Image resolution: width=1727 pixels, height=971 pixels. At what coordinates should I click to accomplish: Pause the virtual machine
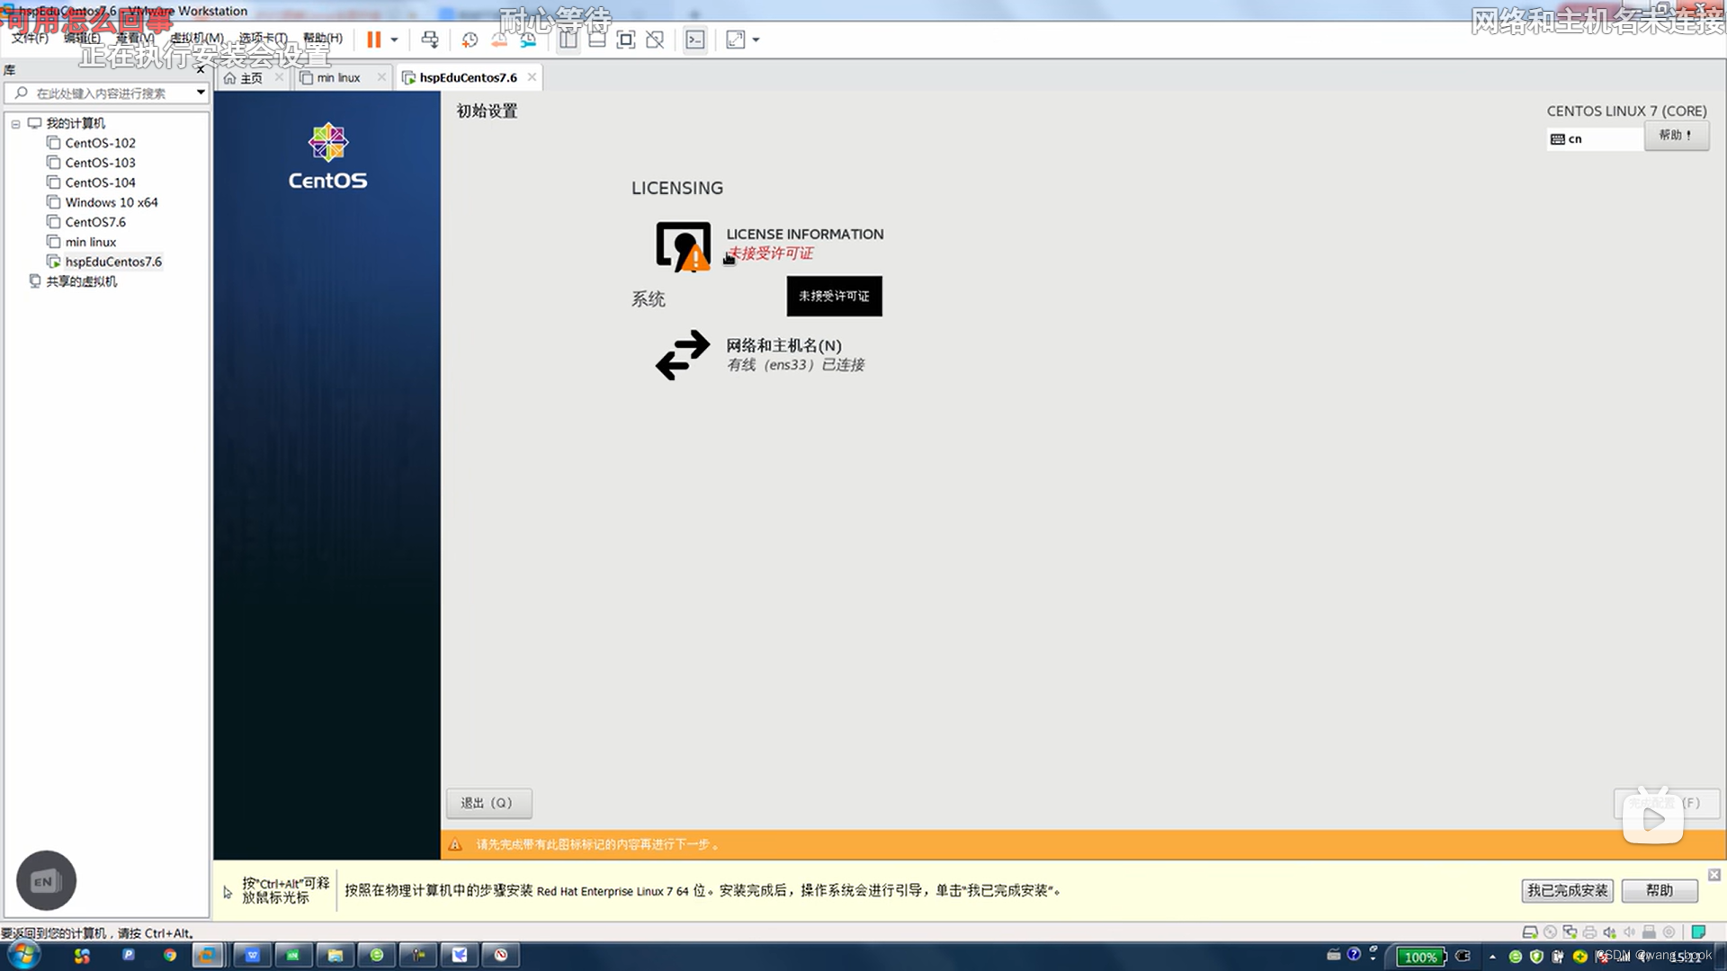click(x=374, y=40)
